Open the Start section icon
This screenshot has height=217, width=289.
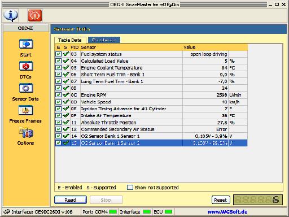click(x=26, y=44)
